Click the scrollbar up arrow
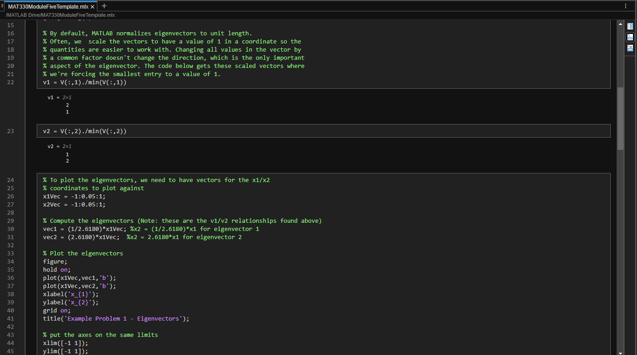The image size is (637, 355). 620,24
